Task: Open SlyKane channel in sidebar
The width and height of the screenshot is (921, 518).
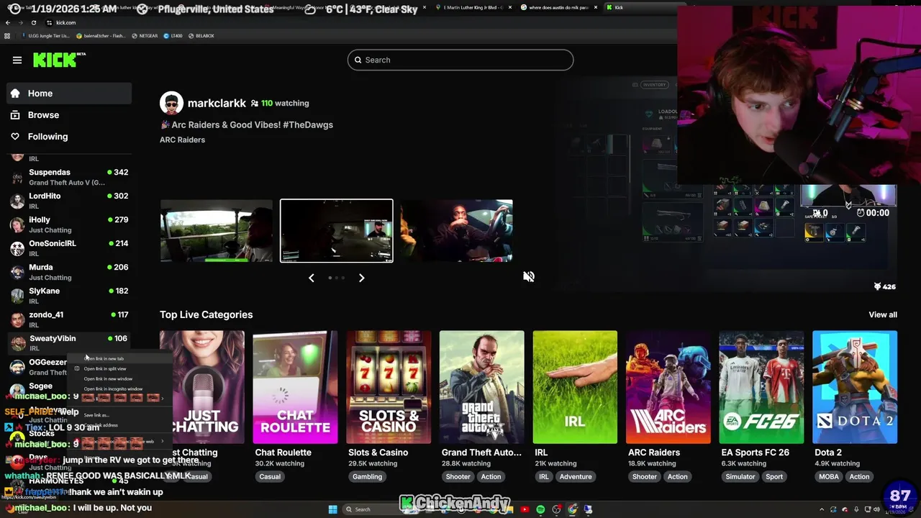Action: pyautogui.click(x=69, y=296)
